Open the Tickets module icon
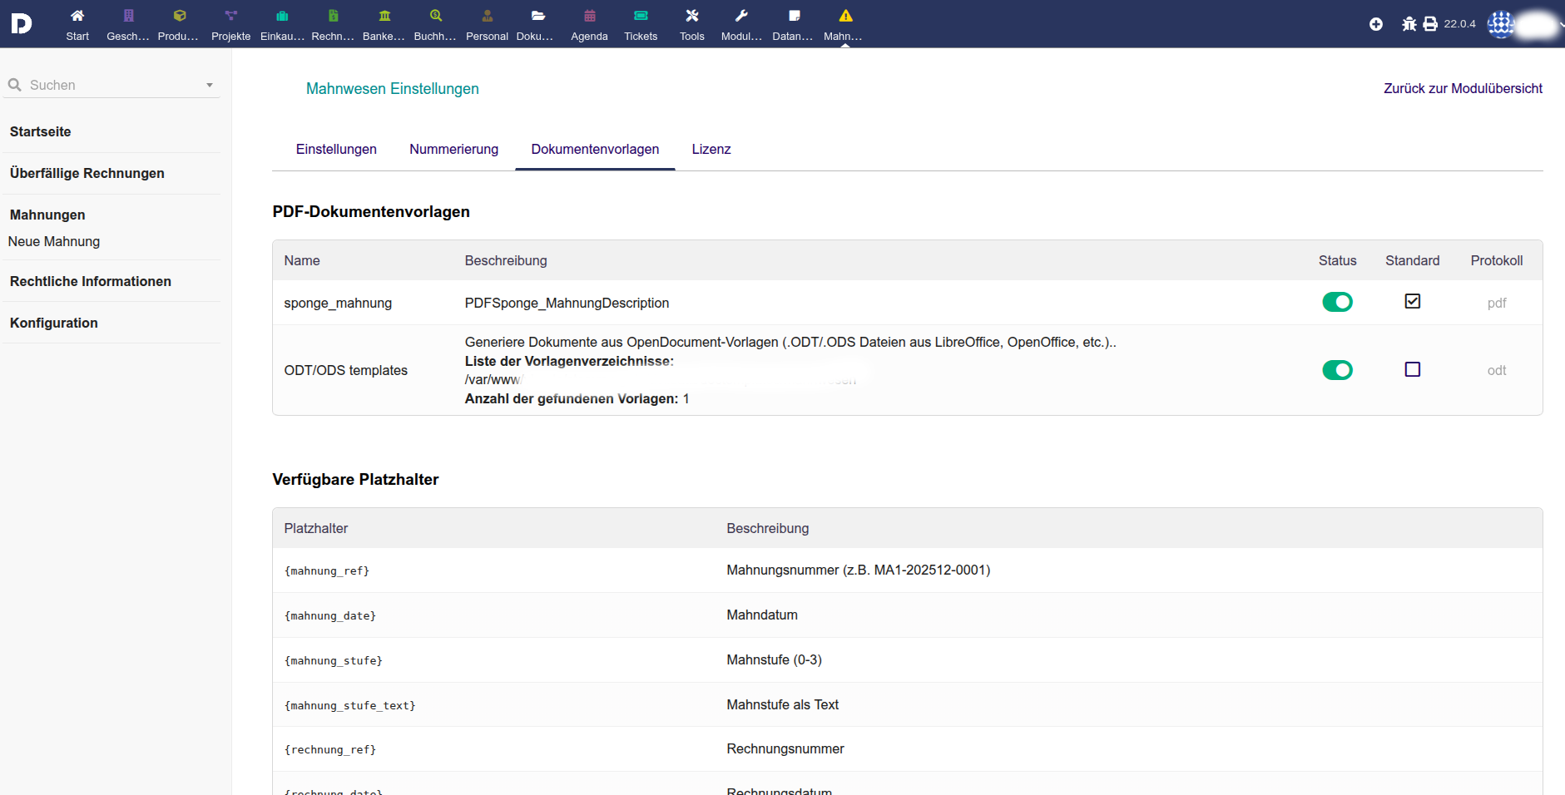Image resolution: width=1565 pixels, height=795 pixels. [x=641, y=17]
